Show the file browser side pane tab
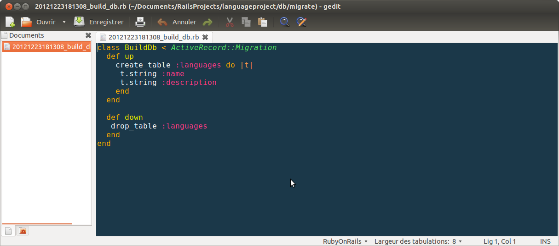 (22, 230)
